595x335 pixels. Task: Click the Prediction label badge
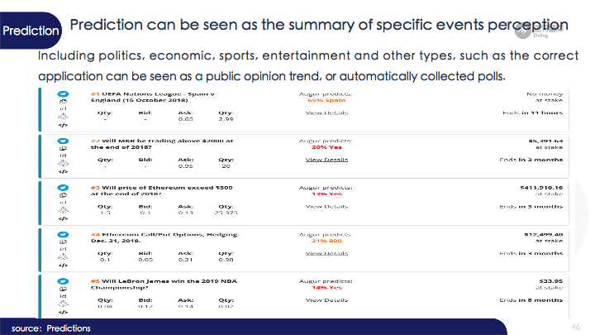pos(31,31)
